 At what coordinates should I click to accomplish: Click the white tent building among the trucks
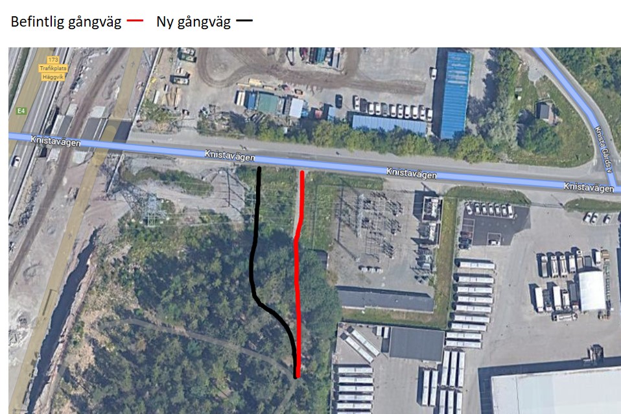592,291
